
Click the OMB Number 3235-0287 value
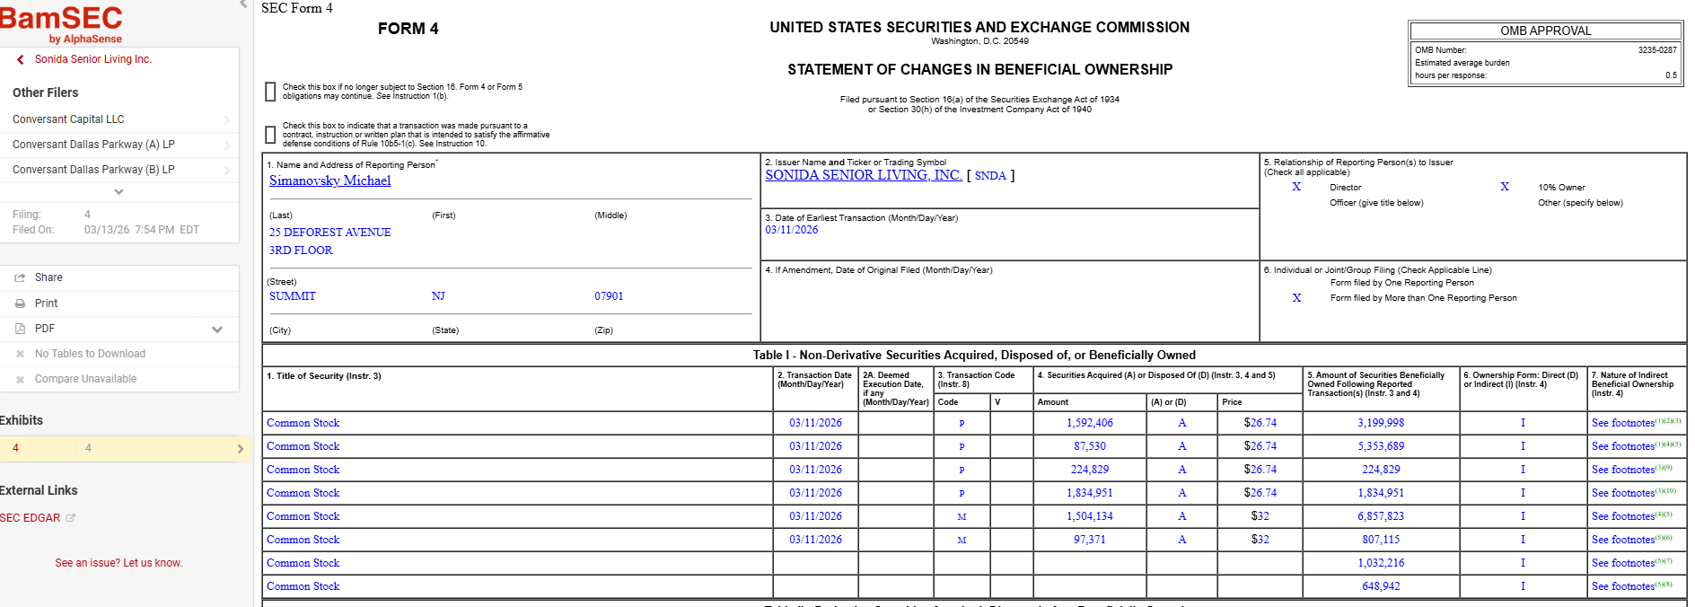tap(1656, 50)
